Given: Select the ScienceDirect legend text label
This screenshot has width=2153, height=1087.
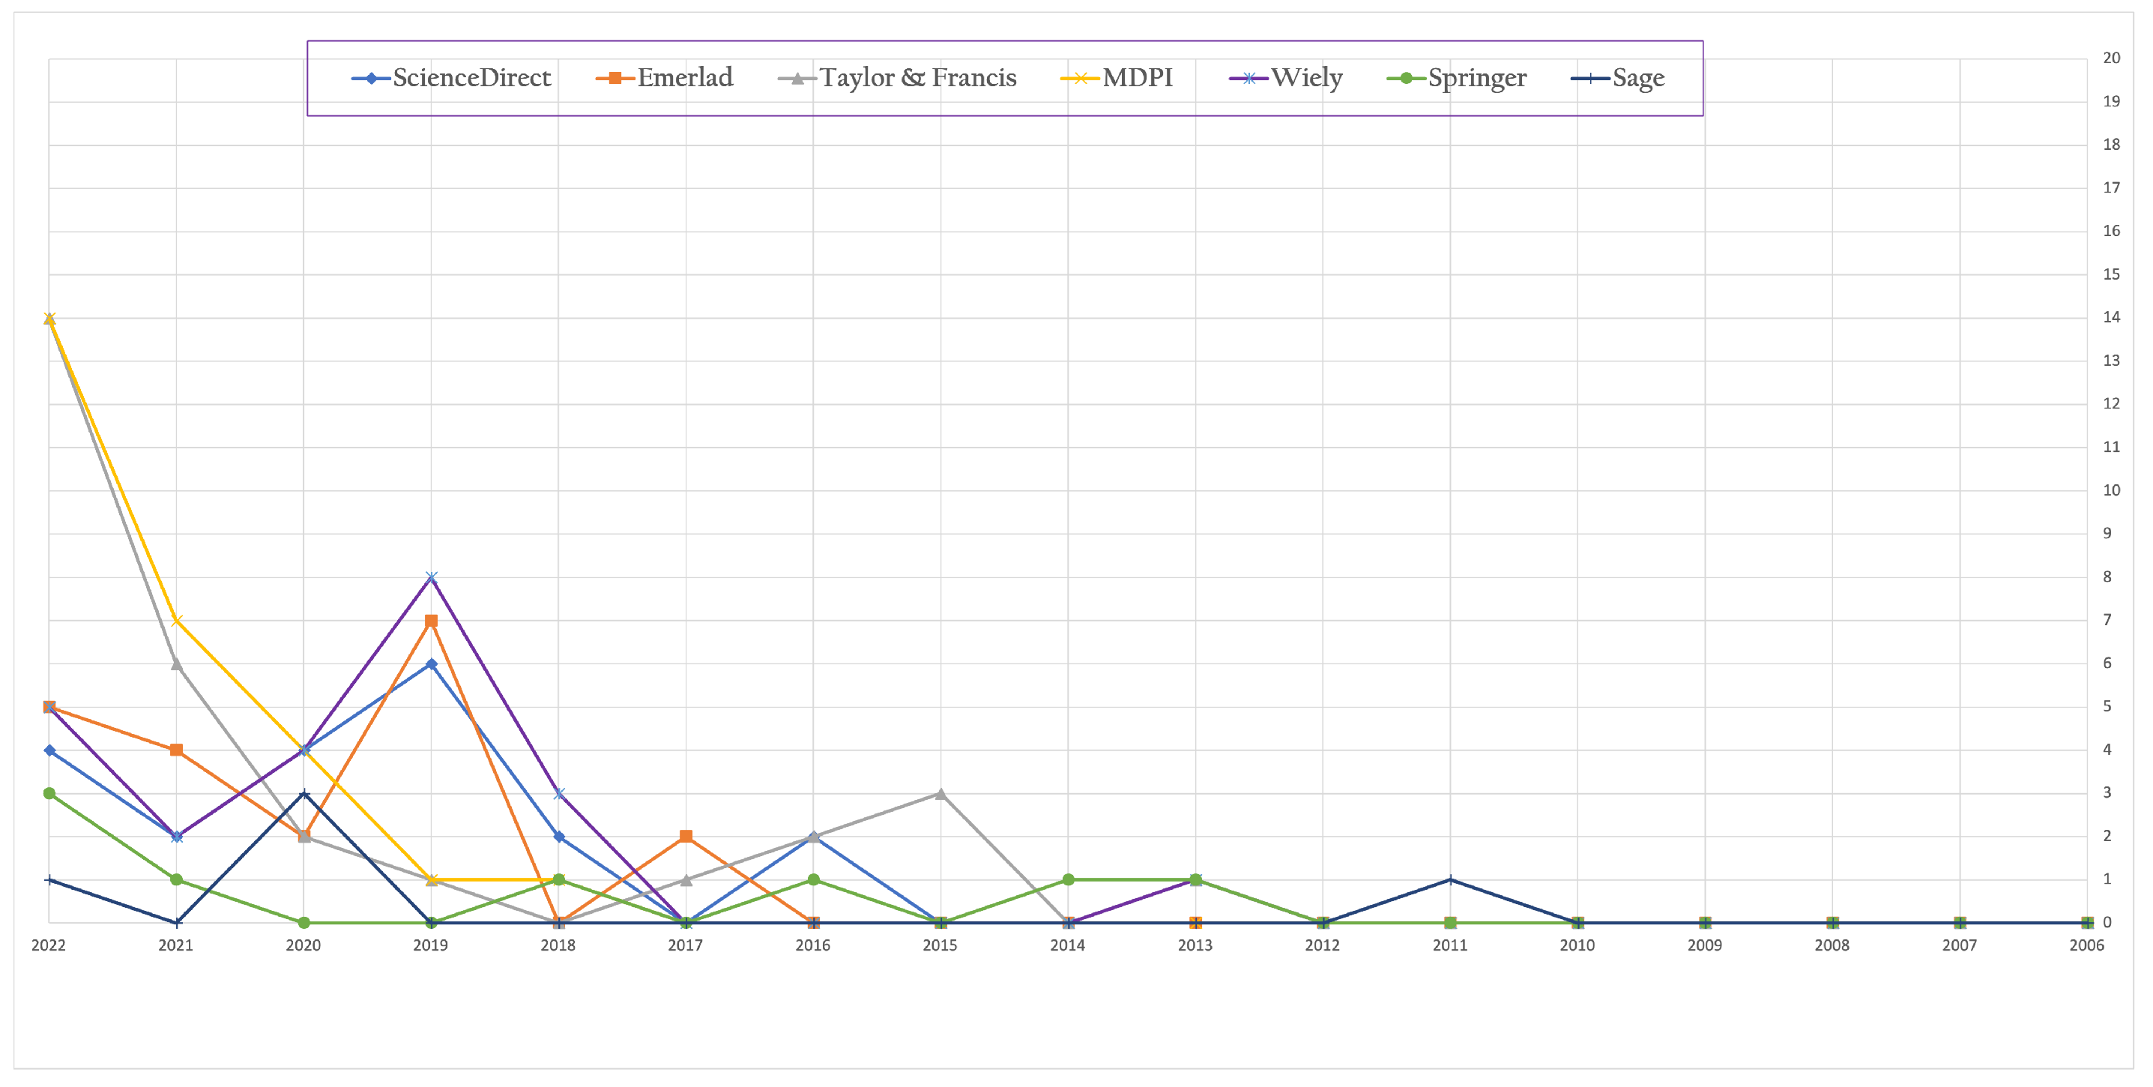Looking at the screenshot, I should (x=471, y=79).
